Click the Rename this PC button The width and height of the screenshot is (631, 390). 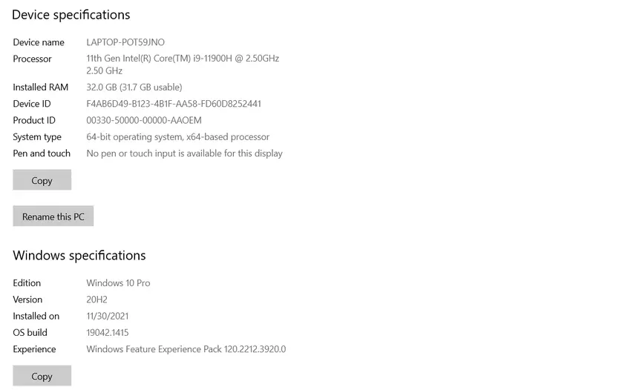[x=53, y=217]
